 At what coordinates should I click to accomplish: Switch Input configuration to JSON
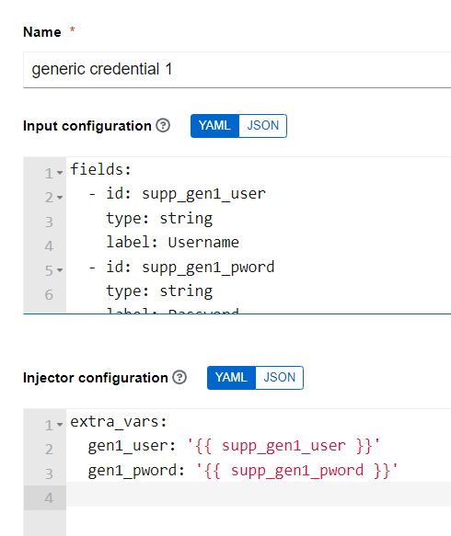[263, 126]
